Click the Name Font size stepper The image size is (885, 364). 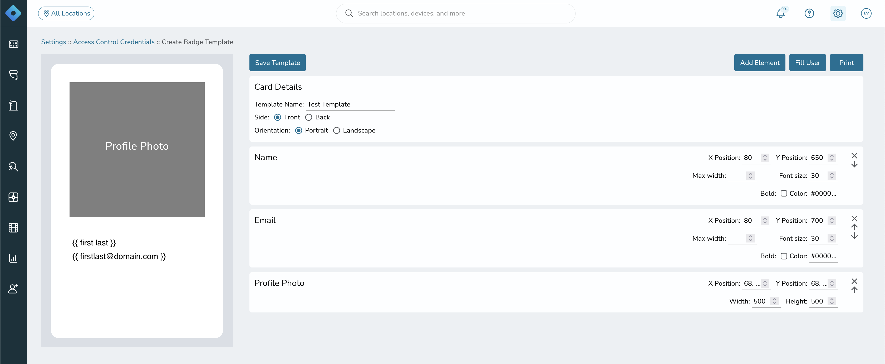coord(832,176)
